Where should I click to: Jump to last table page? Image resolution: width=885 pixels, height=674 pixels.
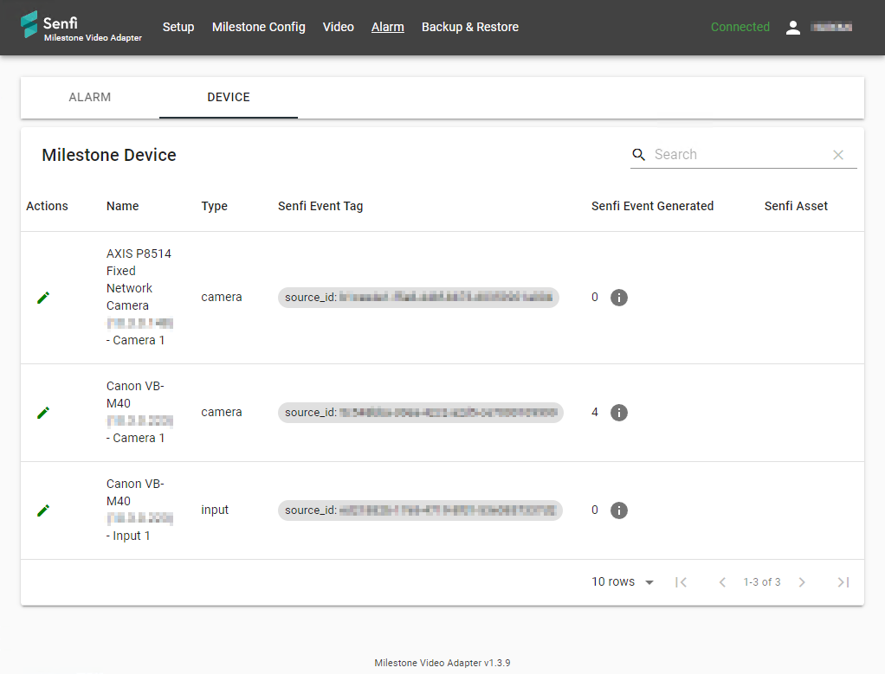pyautogui.click(x=843, y=582)
